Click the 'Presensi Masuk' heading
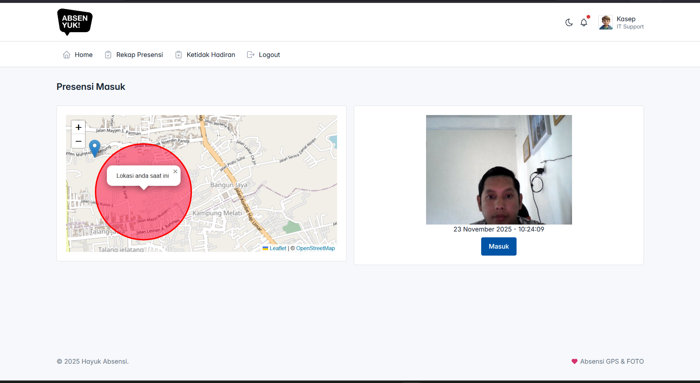700x383 pixels. 91,87
